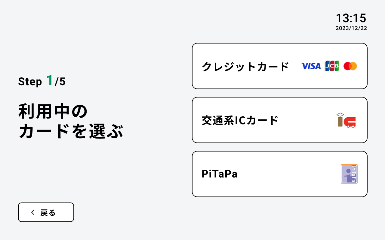This screenshot has width=385, height=240.
Task: Choose the 交通系ICカード option
Action: pos(279,120)
